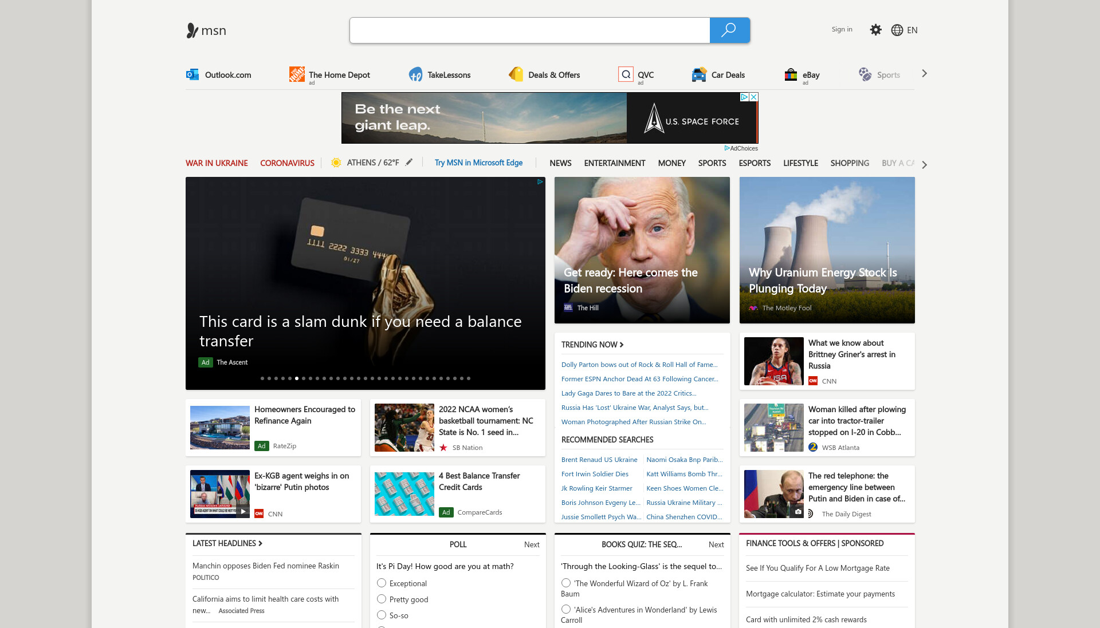Close the Space Force banner ad
Viewport: 1100px width, 628px height.
754,97
